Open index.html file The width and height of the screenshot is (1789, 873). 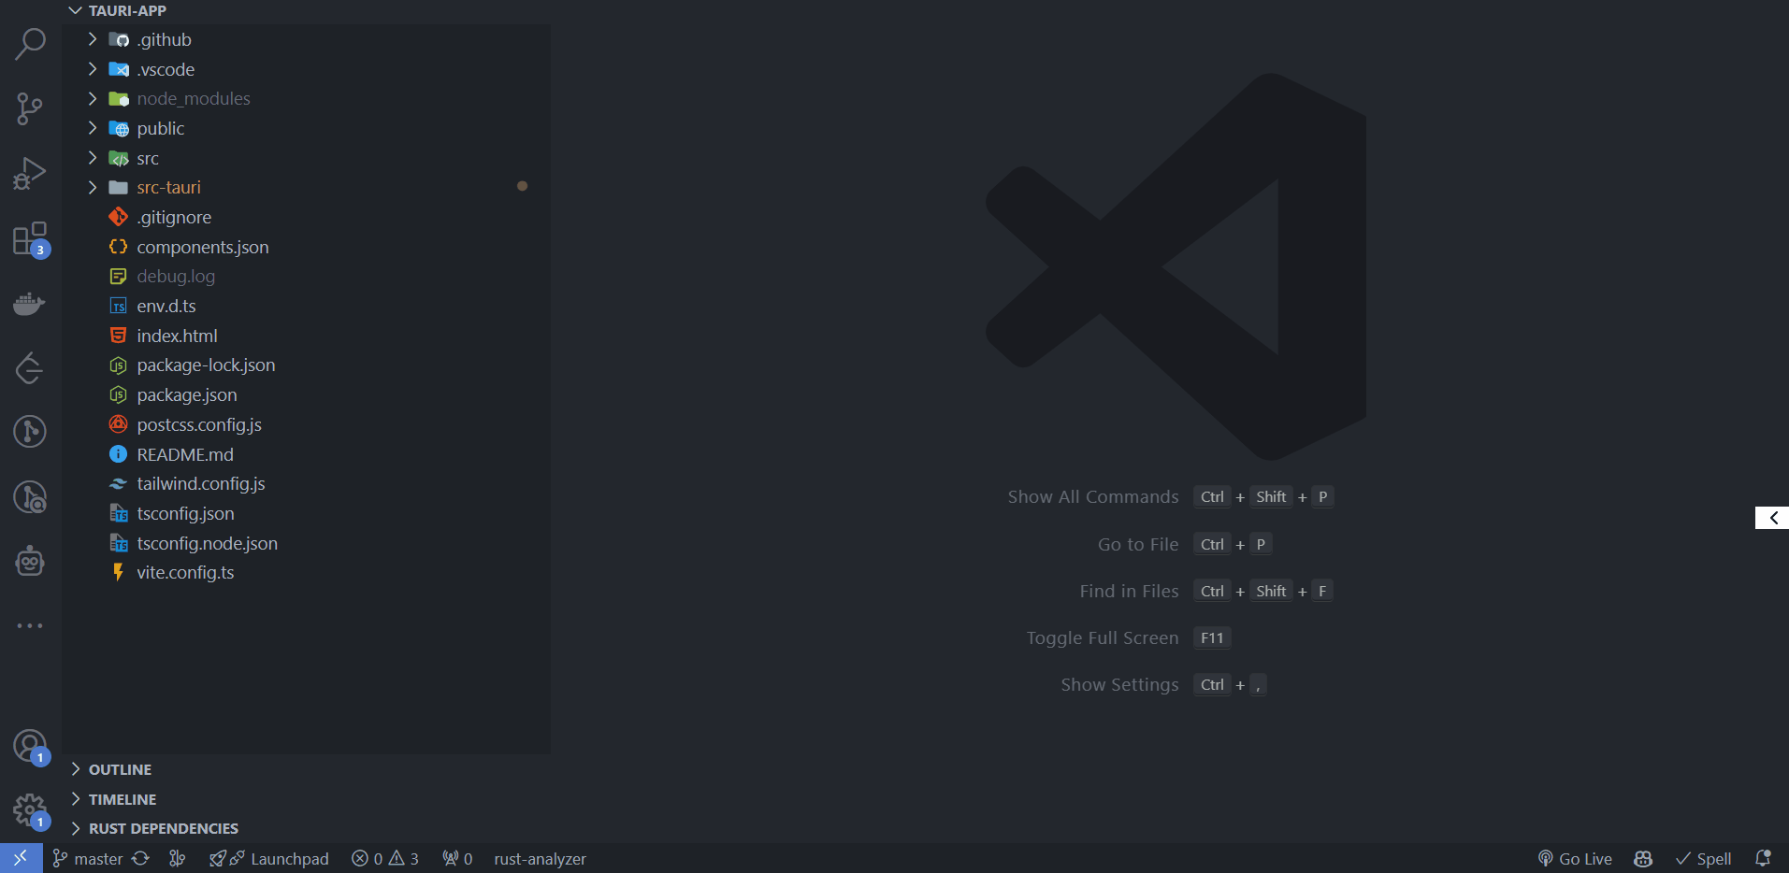click(306, 336)
